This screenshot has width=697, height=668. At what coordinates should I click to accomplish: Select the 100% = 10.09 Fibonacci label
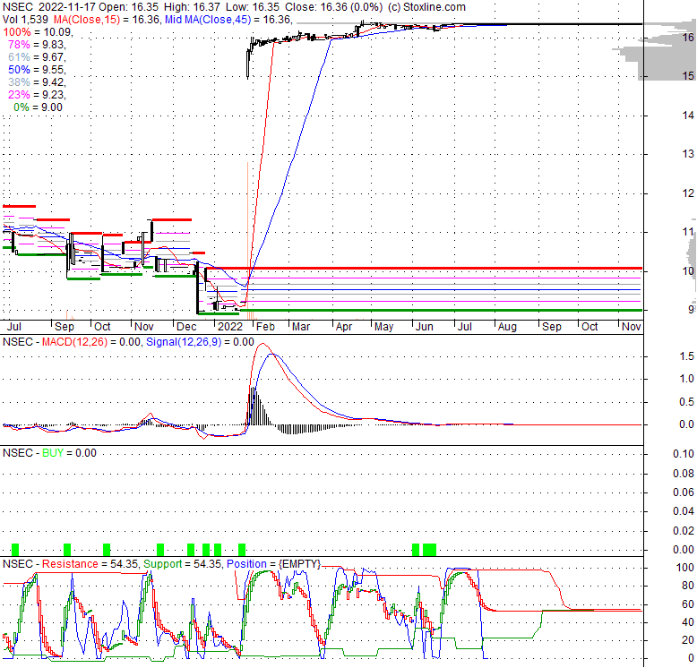tap(37, 32)
